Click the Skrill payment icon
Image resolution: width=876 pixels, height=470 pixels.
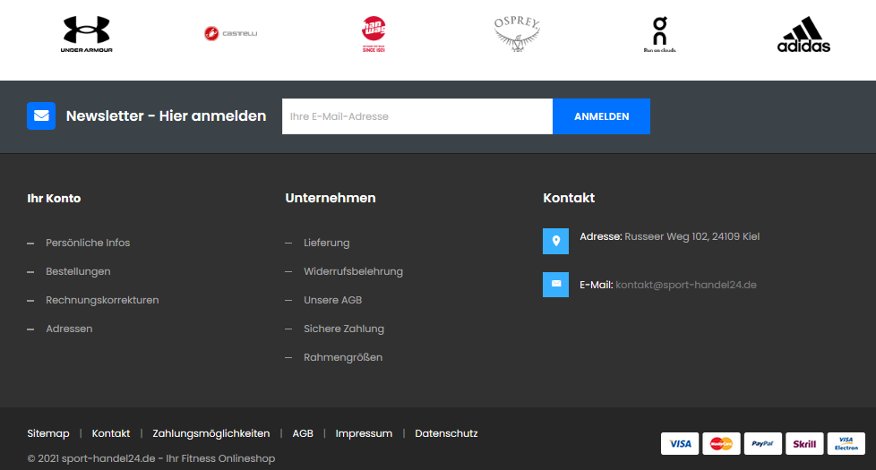(804, 443)
